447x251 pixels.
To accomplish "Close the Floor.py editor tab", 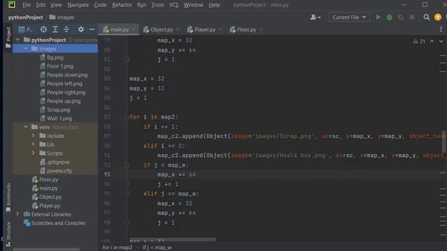I will [261, 29].
